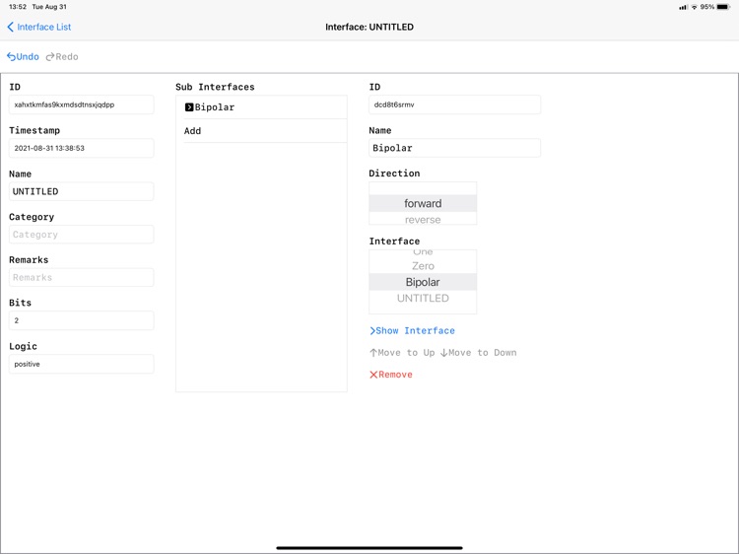This screenshot has height=554, width=739.
Task: Choose One in Interface picker
Action: pyautogui.click(x=423, y=252)
